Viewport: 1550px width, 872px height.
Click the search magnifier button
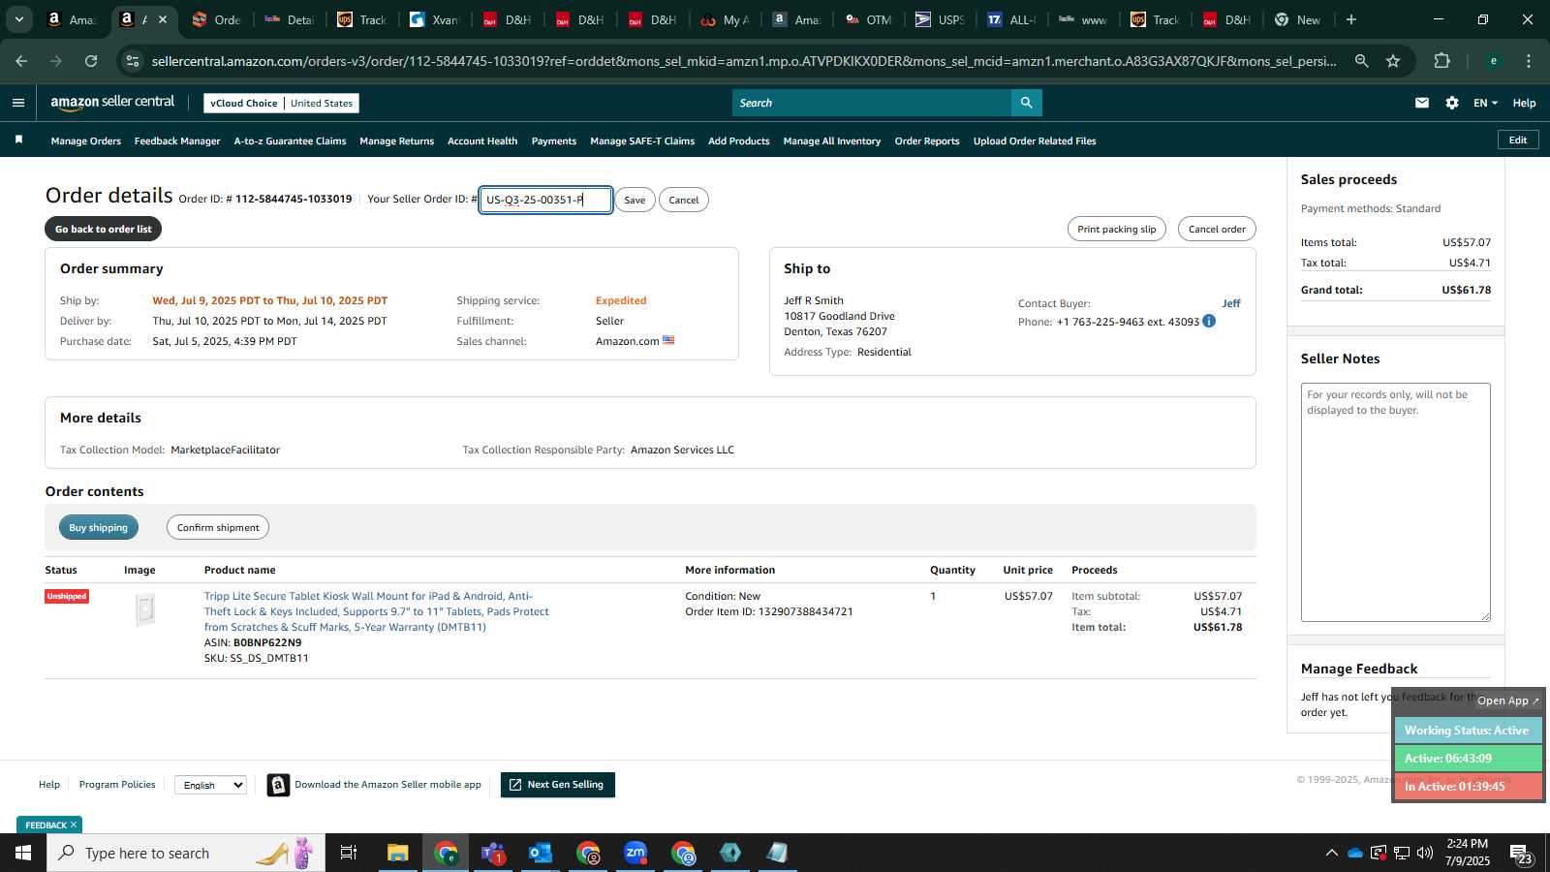pyautogui.click(x=1026, y=103)
